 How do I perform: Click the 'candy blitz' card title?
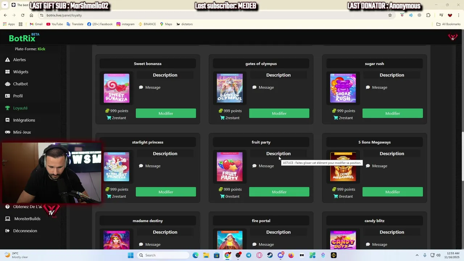374,221
